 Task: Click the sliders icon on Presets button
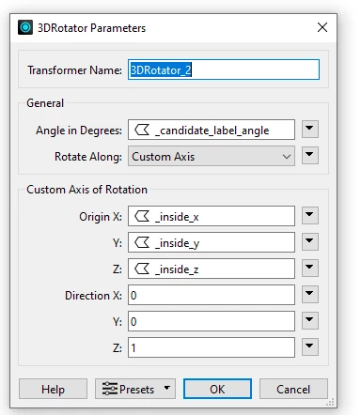[x=110, y=389]
